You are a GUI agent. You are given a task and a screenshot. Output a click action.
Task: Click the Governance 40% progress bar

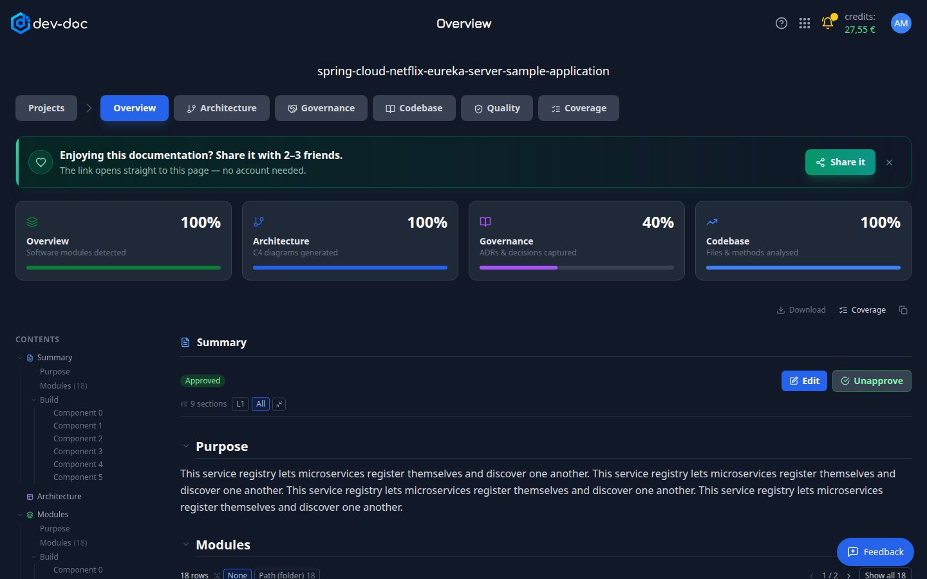point(577,268)
